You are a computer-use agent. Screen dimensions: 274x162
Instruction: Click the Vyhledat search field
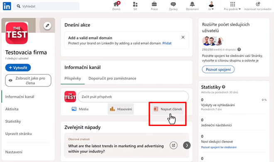[x=46, y=6]
